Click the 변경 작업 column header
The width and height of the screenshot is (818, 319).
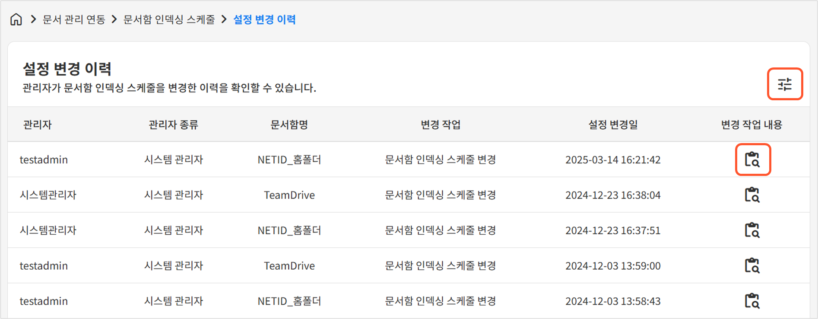(441, 125)
